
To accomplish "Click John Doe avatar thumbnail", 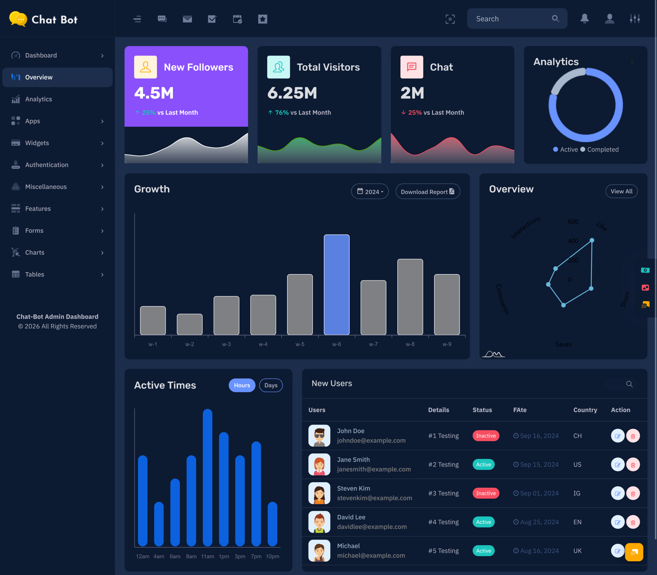I will (x=319, y=436).
